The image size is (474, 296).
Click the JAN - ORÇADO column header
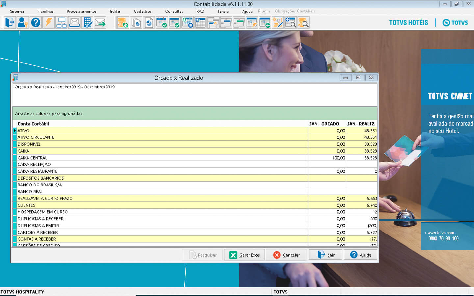click(x=324, y=124)
